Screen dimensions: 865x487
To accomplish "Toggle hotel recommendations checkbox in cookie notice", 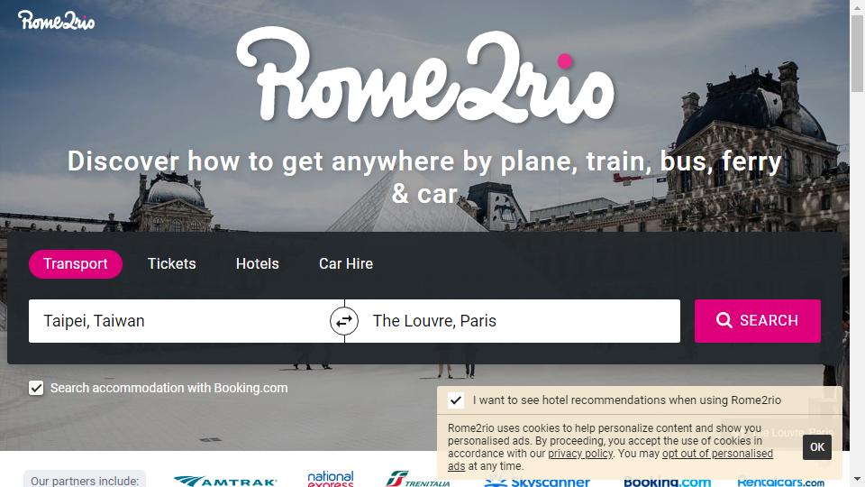I will 456,400.
